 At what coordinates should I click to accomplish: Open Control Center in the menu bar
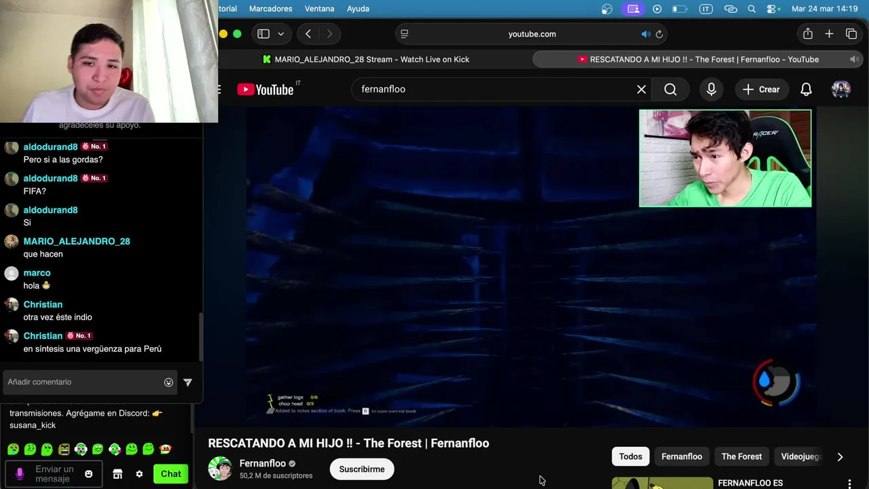pos(773,9)
